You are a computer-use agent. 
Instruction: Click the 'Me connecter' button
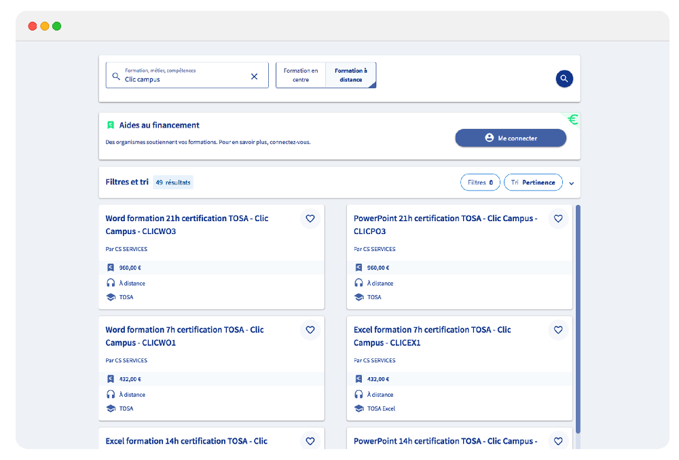(x=511, y=138)
